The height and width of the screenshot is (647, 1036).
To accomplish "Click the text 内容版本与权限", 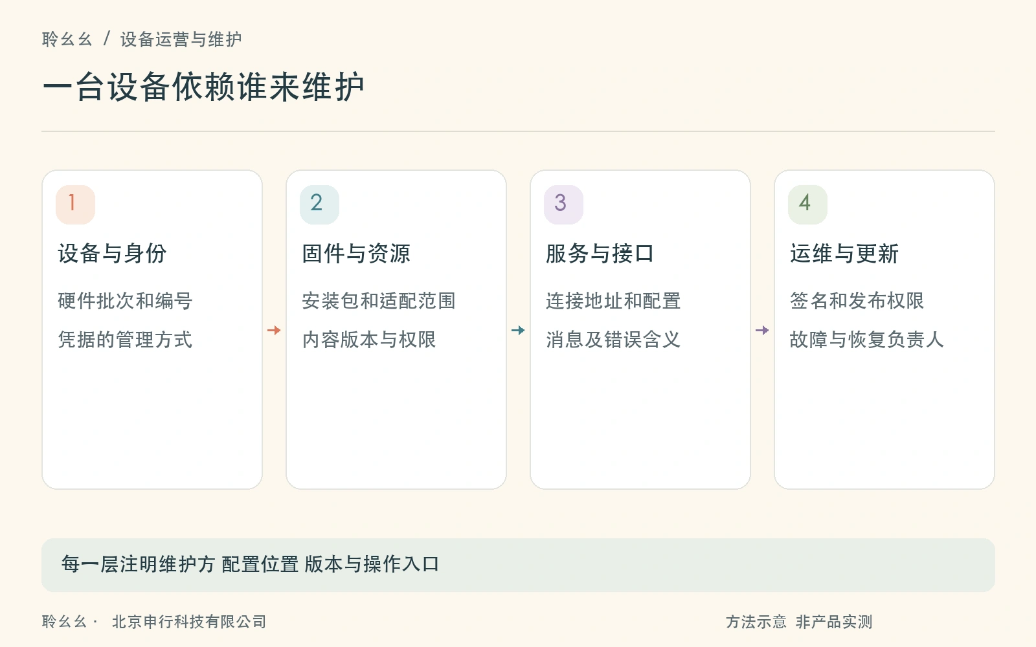I will (x=369, y=340).
